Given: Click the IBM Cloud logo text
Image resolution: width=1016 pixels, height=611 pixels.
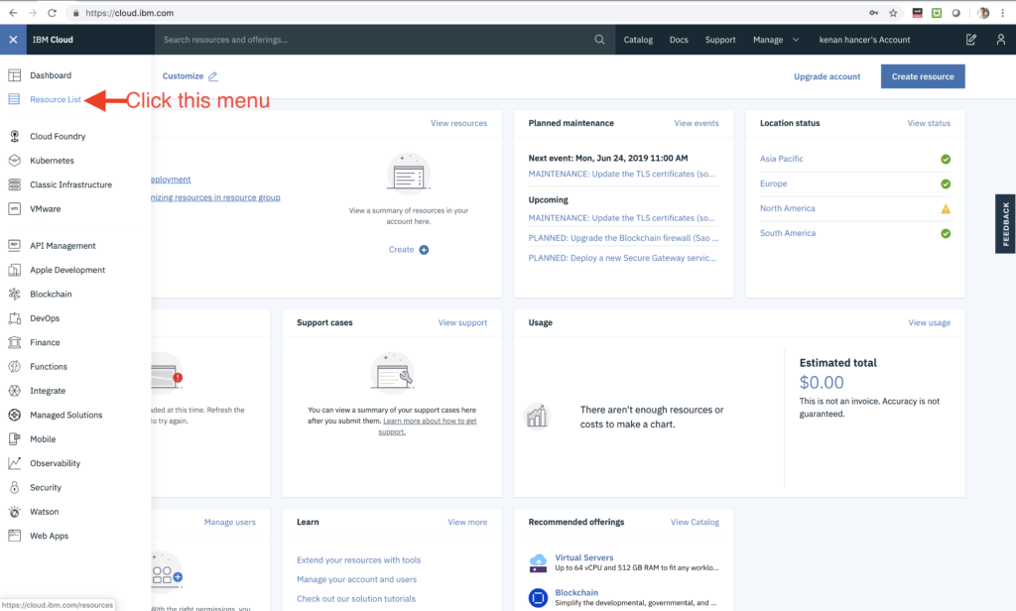Looking at the screenshot, I should click(53, 40).
